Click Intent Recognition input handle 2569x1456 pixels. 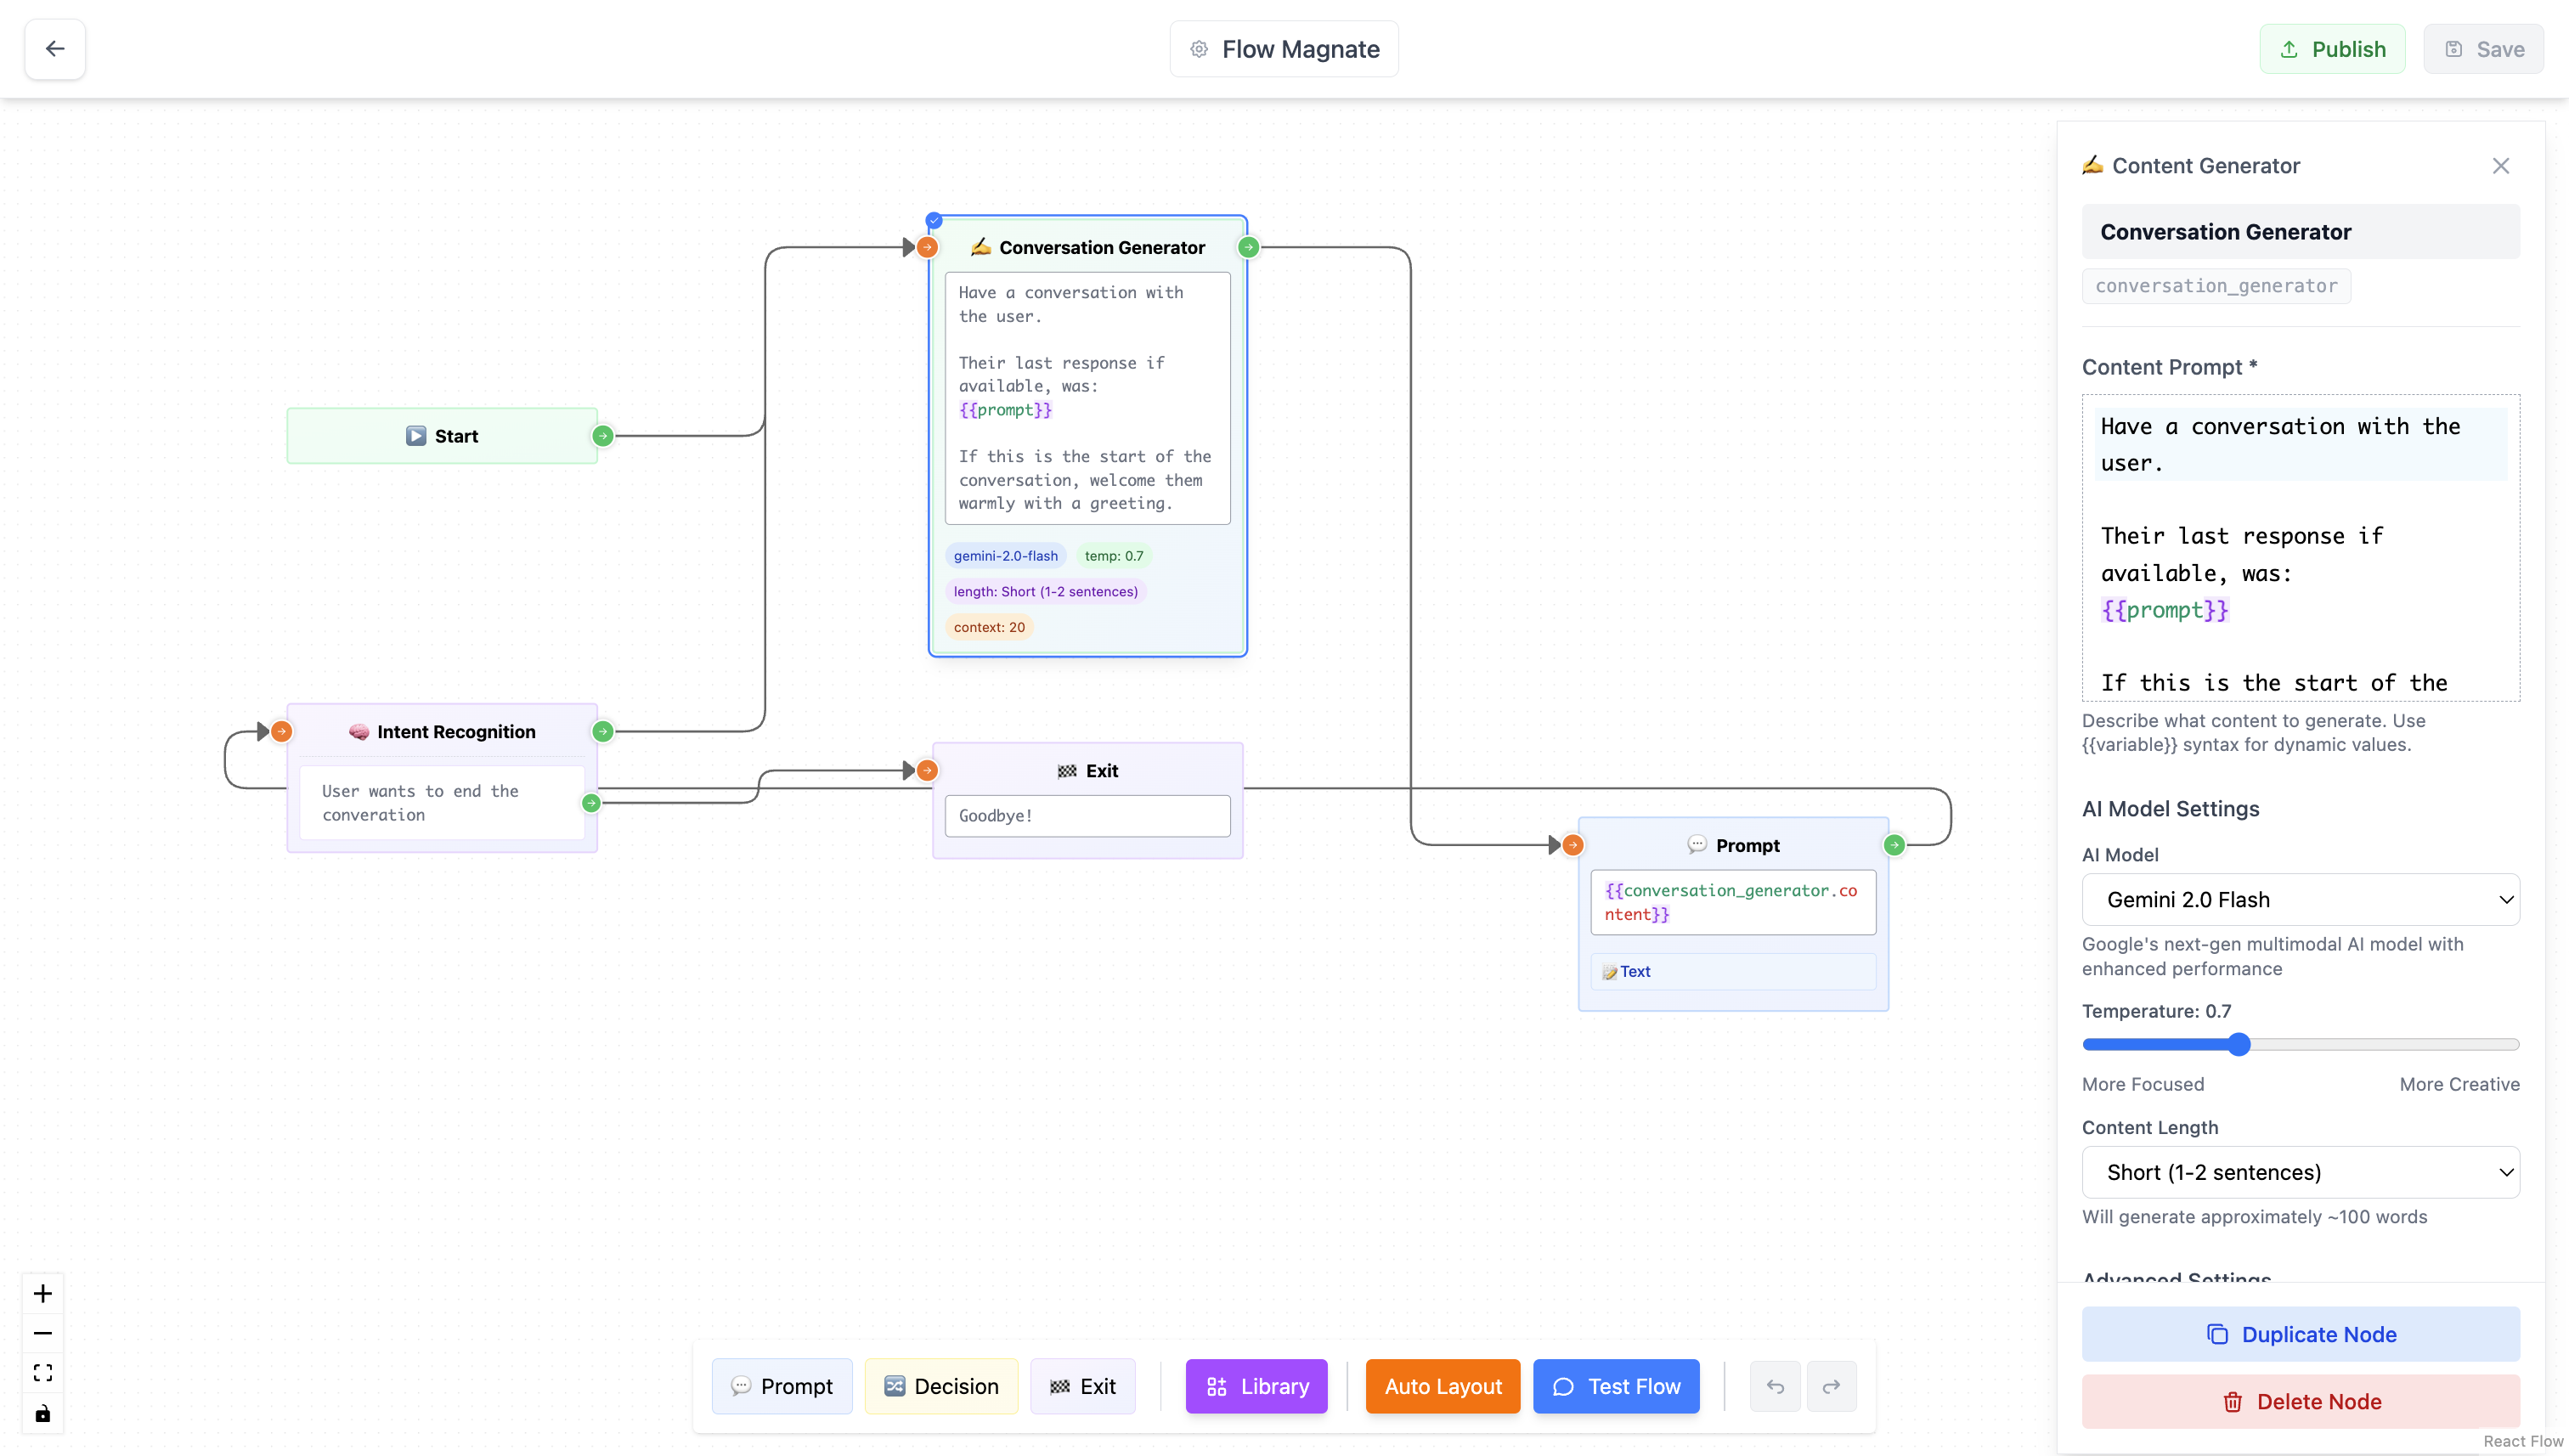[x=282, y=732]
